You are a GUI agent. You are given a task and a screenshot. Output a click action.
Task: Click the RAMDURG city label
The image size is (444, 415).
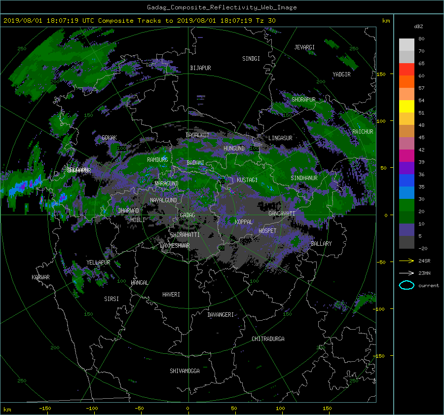157,160
